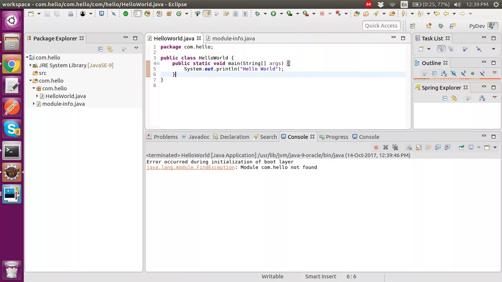Collapse the com.hello project root node
The width and height of the screenshot is (502, 282).
tap(27, 58)
